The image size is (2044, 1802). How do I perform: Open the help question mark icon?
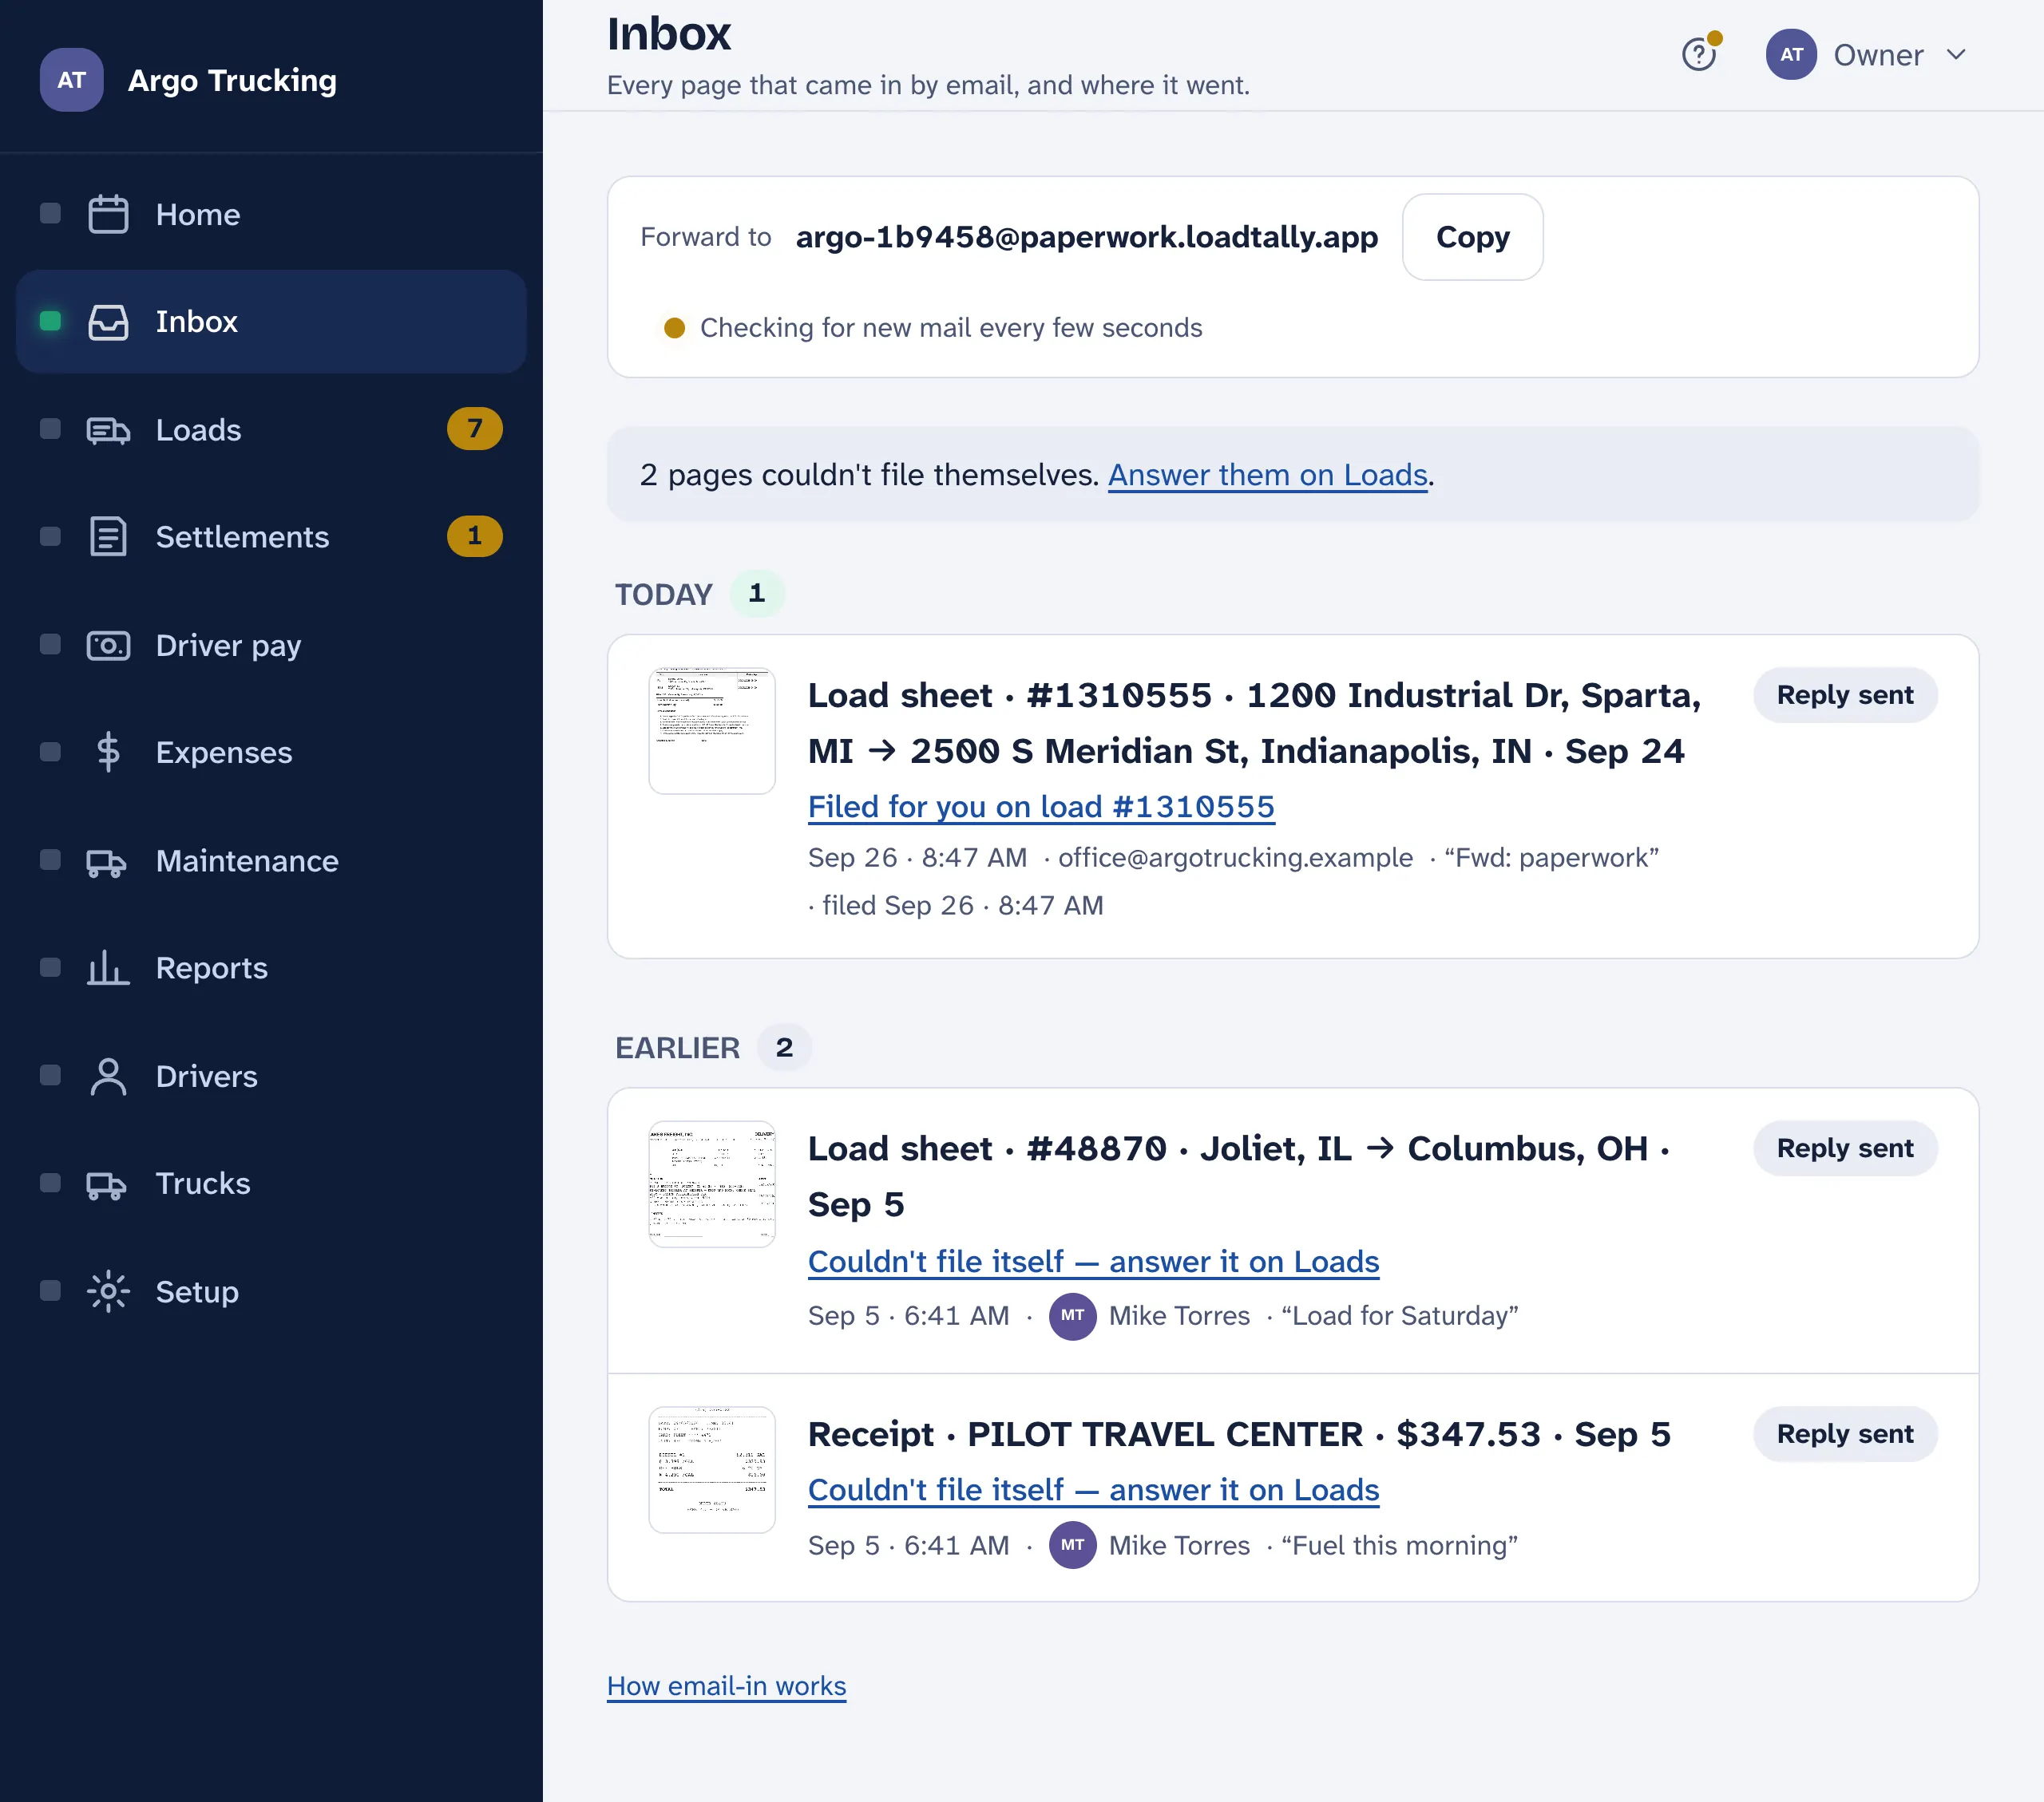(1699, 54)
